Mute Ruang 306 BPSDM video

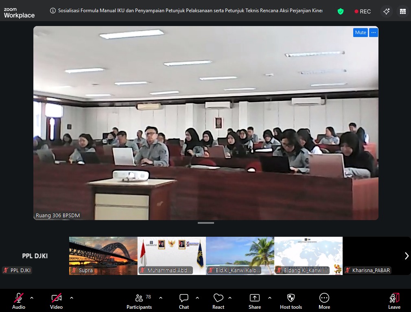pyautogui.click(x=360, y=33)
